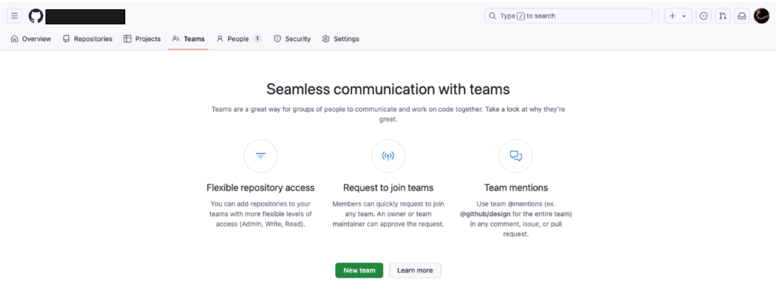Click the Flexible repository access filter icon

pos(261,156)
